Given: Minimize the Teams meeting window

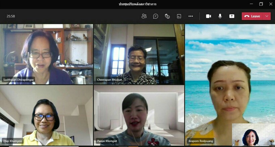Looking at the screenshot, I should pos(251,4).
